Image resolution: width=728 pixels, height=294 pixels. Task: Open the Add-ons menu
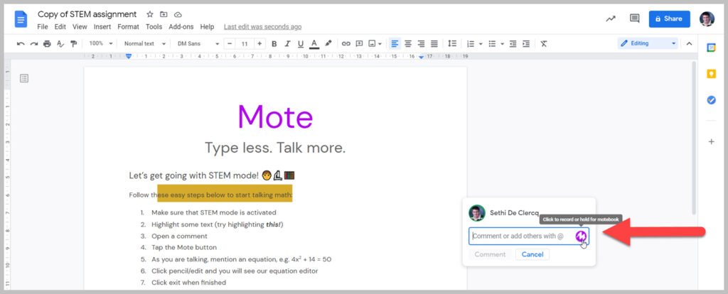point(181,27)
